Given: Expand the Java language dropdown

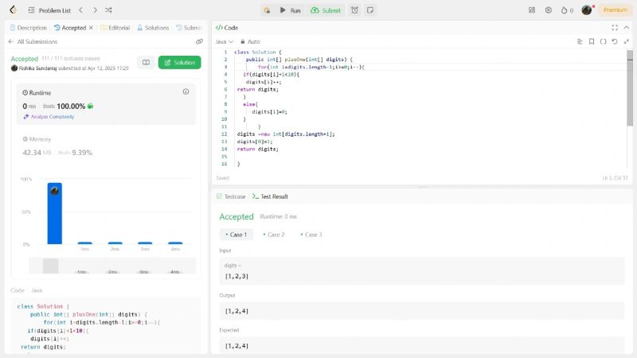Looking at the screenshot, I should click(224, 41).
